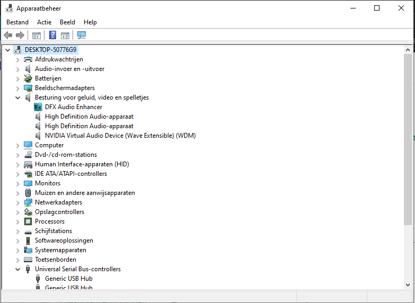Viewport: 415px width, 303px height.
Task: Click the scrollbar down arrow
Action: [x=408, y=285]
